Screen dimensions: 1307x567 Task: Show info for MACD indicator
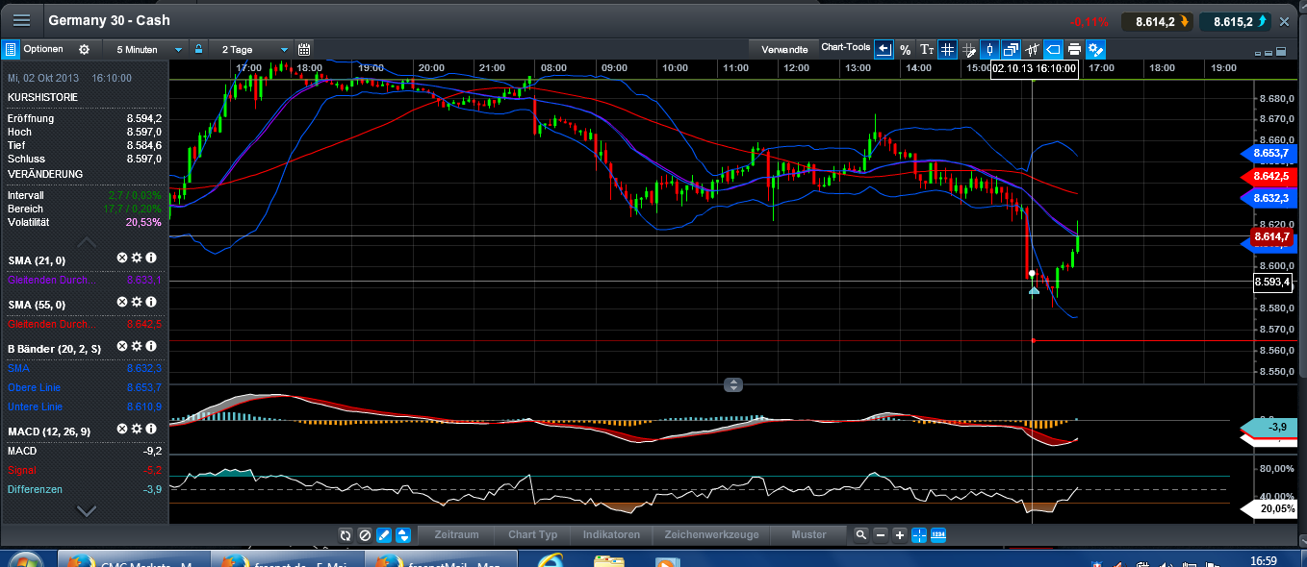(151, 430)
